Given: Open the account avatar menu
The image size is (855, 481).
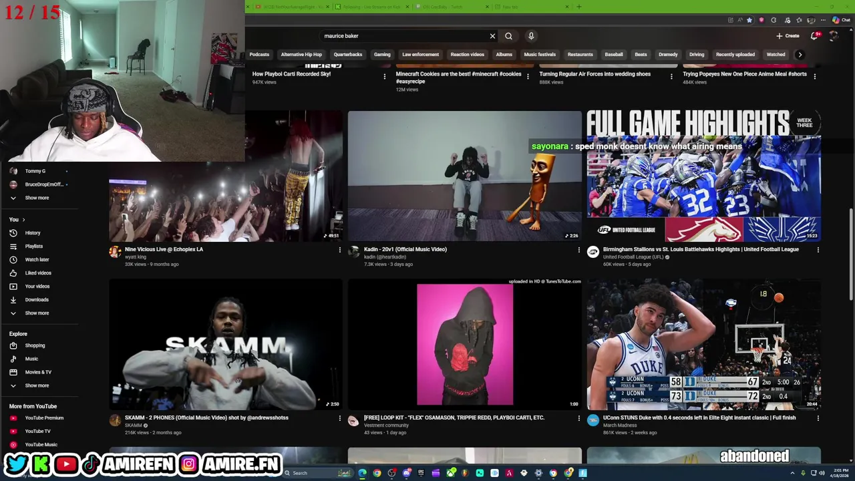Looking at the screenshot, I should [834, 36].
